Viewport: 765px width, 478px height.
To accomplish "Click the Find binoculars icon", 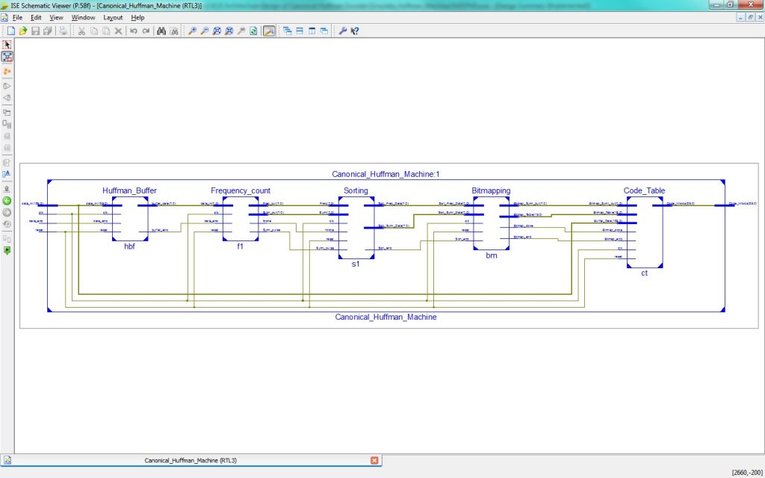I will pos(161,31).
